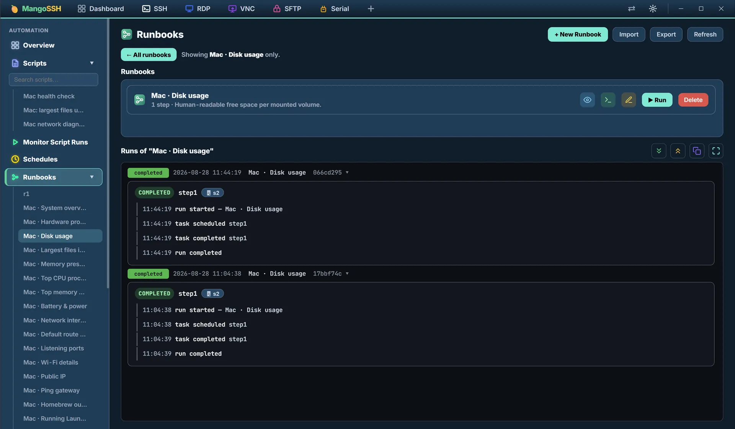Click the New Runbook button
Screen dimensions: 735x429
click(x=578, y=34)
